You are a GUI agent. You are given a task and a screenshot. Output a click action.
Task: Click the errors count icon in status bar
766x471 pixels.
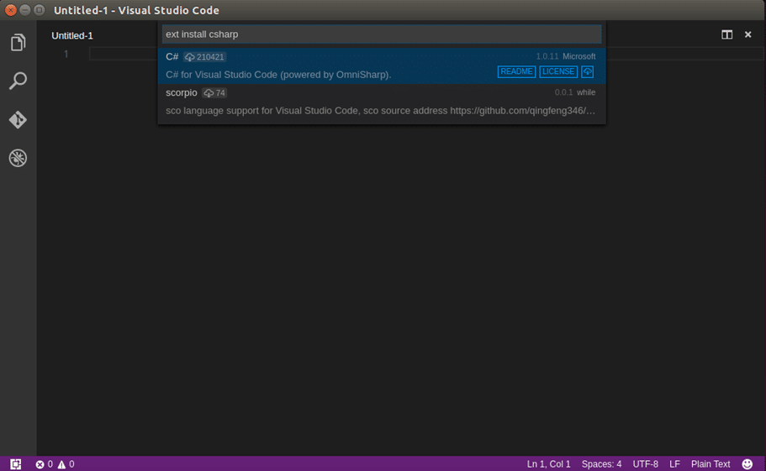[x=44, y=464]
